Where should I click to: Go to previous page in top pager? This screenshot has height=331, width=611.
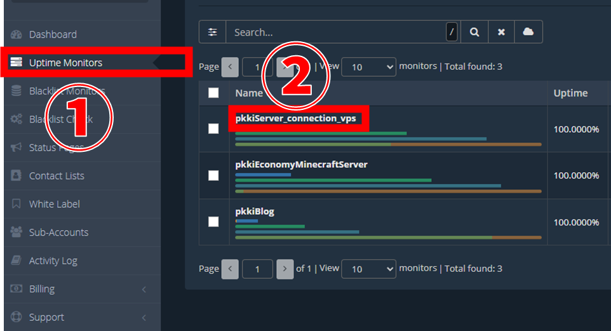pos(230,67)
